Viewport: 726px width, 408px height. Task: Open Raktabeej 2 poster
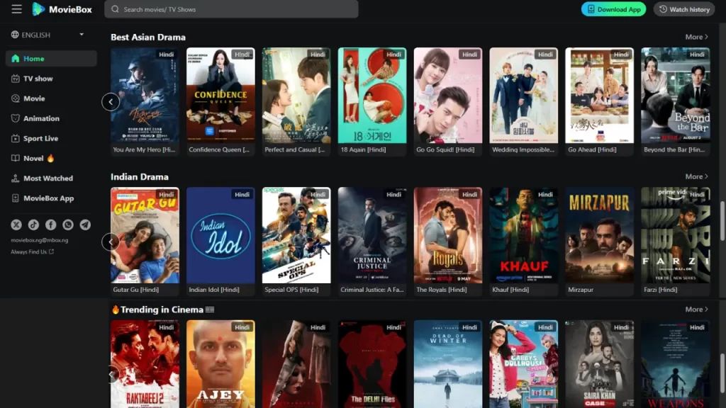click(x=145, y=364)
